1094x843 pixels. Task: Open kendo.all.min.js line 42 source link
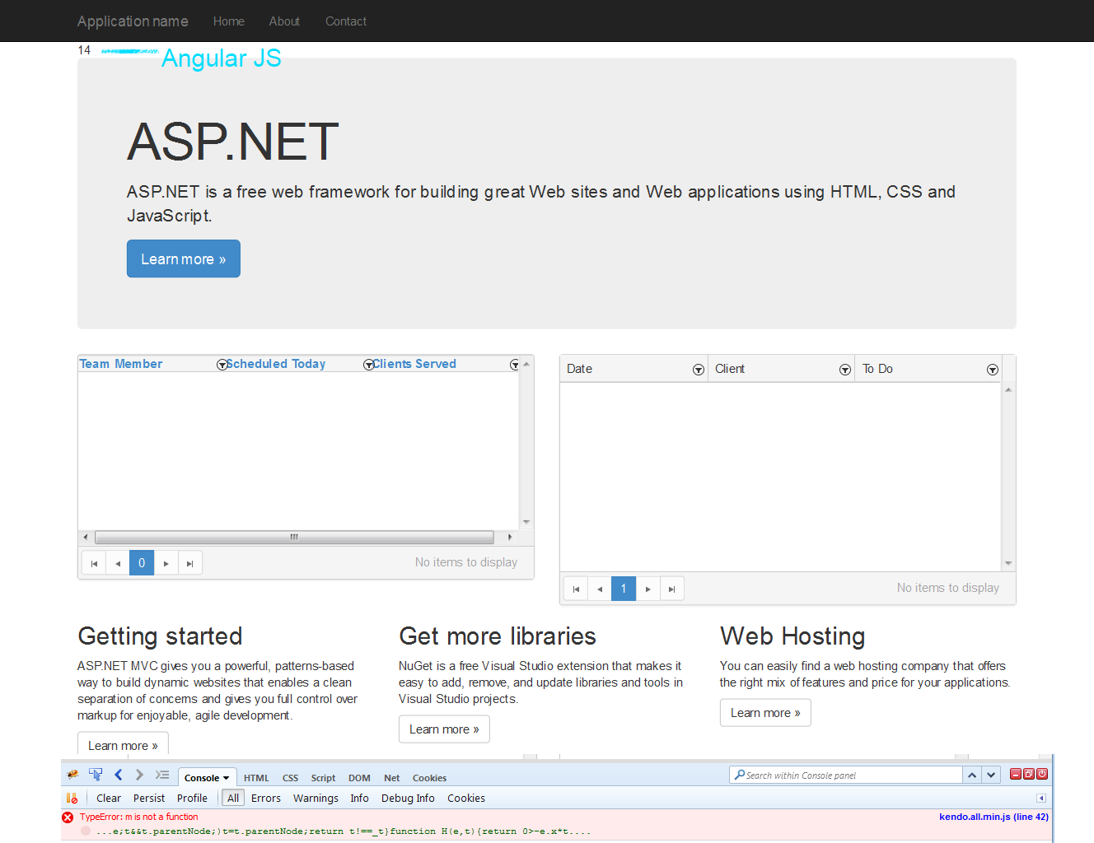pyautogui.click(x=993, y=817)
